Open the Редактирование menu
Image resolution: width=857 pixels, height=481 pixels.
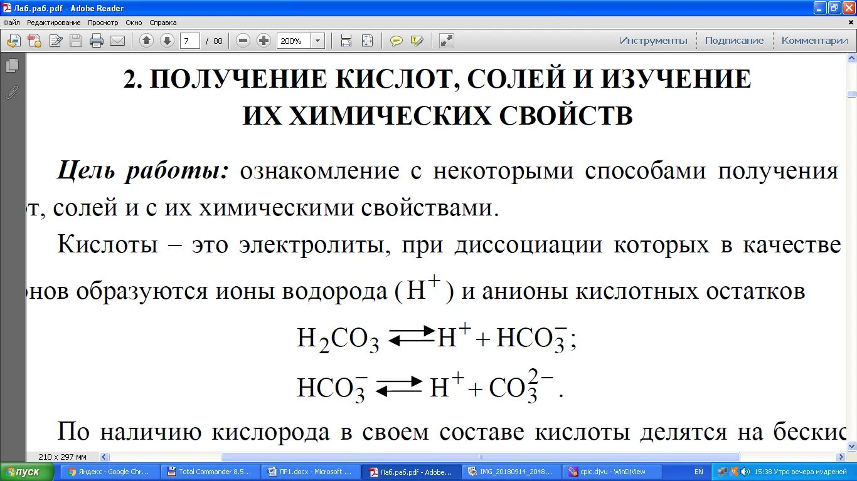[53, 23]
